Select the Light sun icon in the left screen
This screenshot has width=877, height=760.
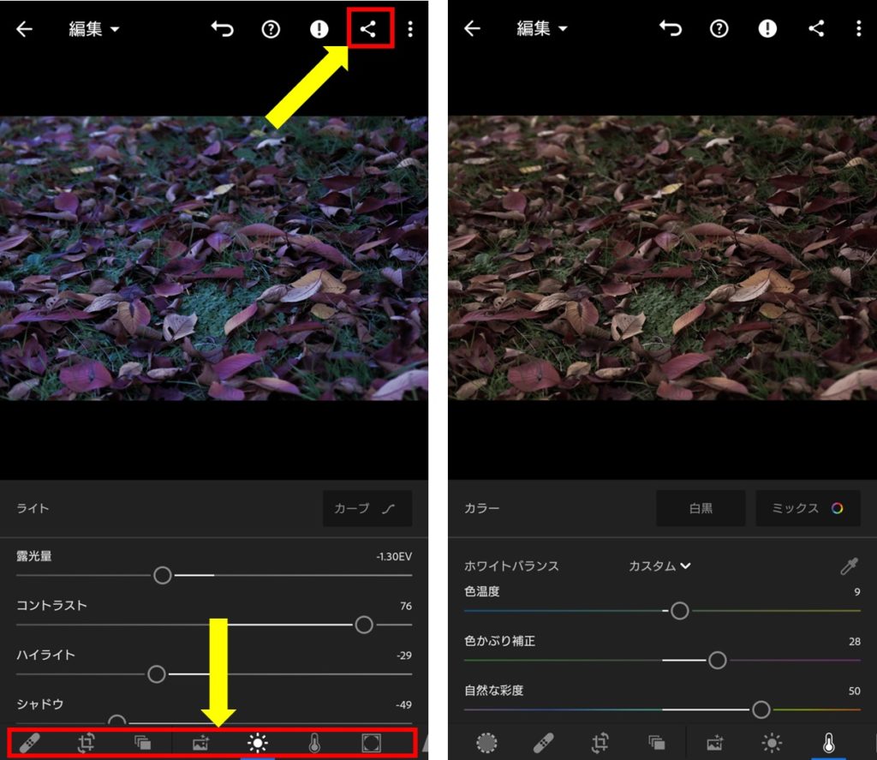click(257, 743)
